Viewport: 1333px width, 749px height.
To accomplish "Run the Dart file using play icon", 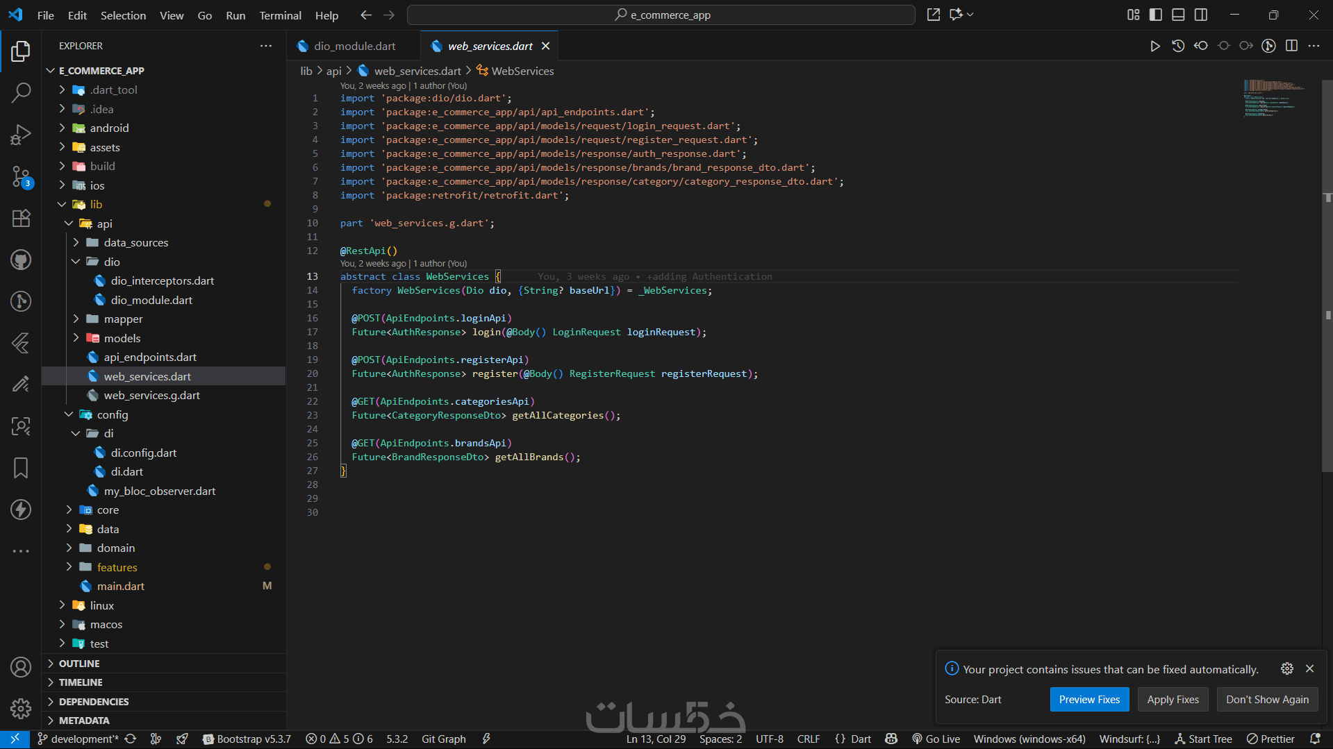I will 1154,46.
